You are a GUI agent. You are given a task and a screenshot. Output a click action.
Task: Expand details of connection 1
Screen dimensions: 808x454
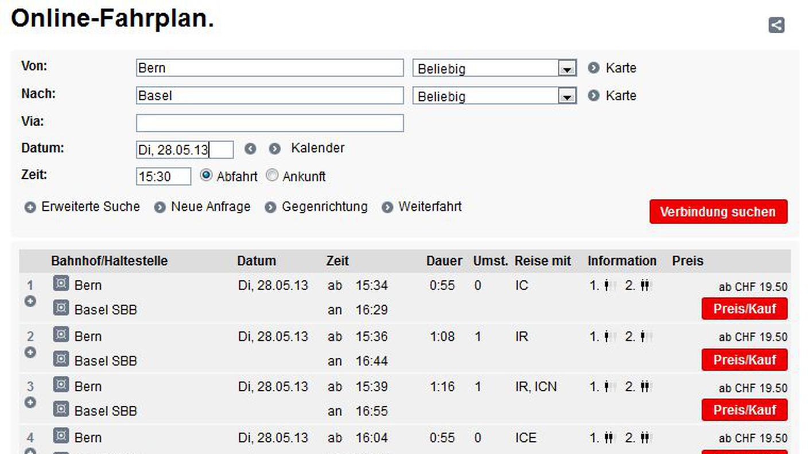pos(30,302)
